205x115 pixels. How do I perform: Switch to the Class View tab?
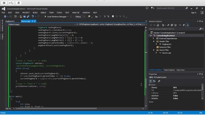(180, 70)
